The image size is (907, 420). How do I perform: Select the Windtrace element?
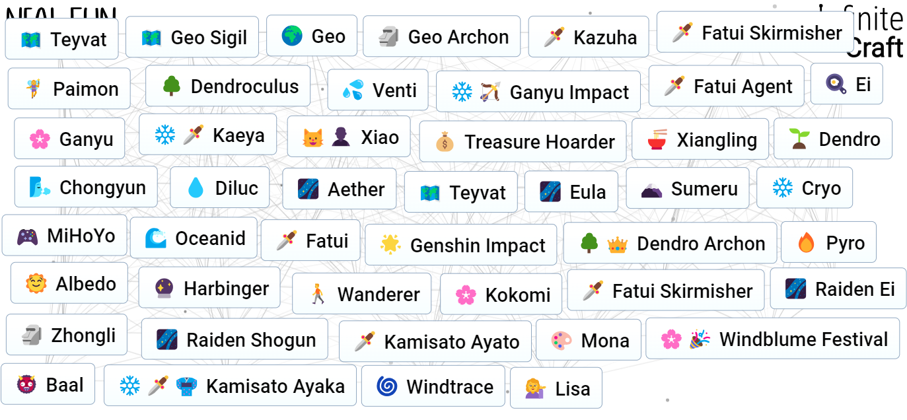pyautogui.click(x=433, y=386)
